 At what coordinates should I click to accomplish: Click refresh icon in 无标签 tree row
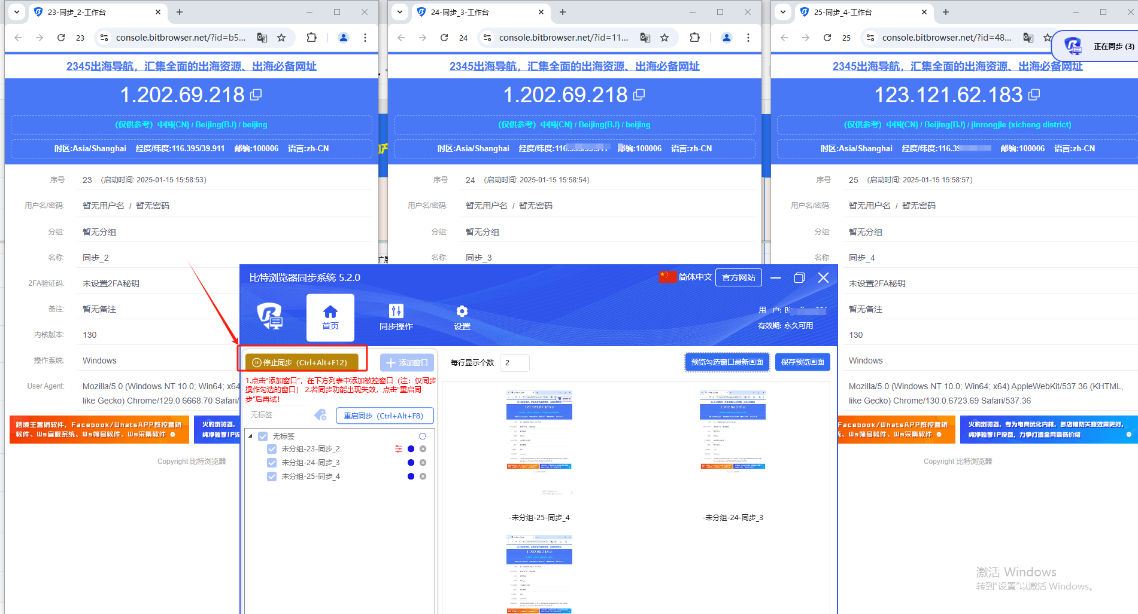pos(423,436)
